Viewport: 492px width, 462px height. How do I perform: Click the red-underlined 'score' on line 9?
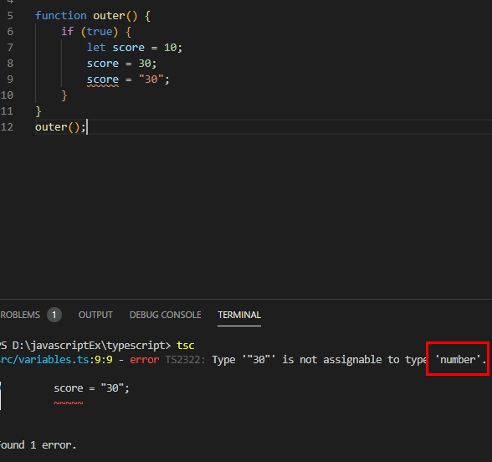tap(103, 80)
